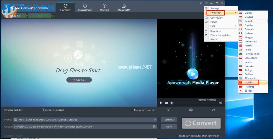Toggle Shutdown computer after conversion
273x139 pixels.
coord(177,136)
